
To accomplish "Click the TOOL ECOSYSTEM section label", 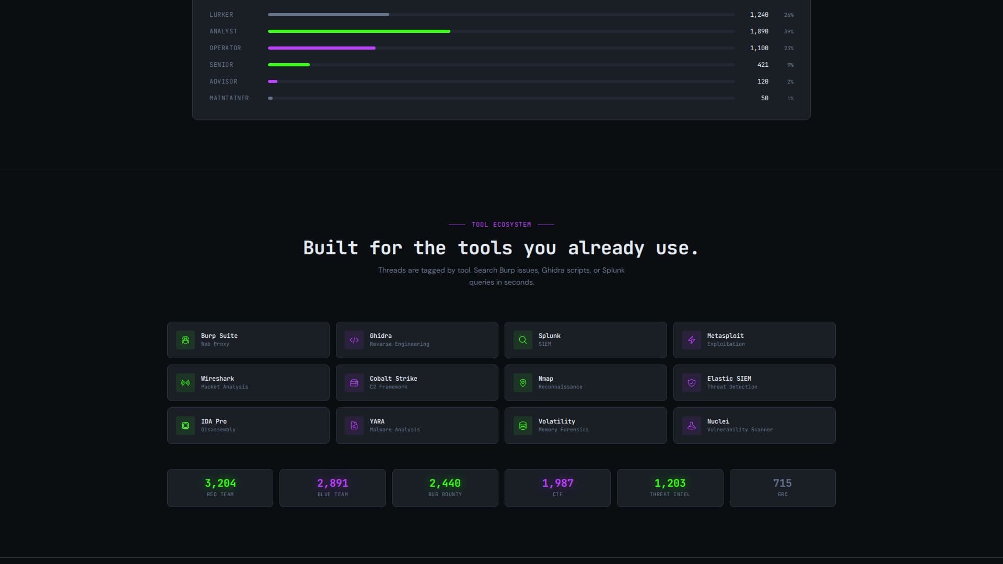I will click(x=501, y=225).
